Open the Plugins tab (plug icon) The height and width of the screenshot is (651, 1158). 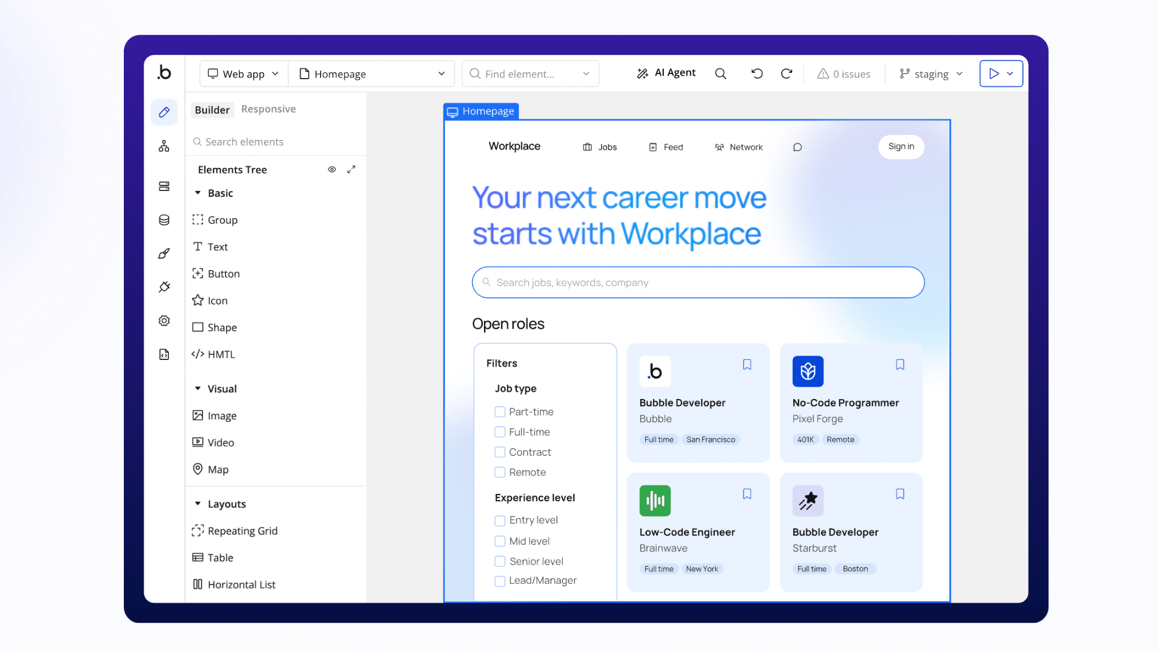(x=164, y=287)
